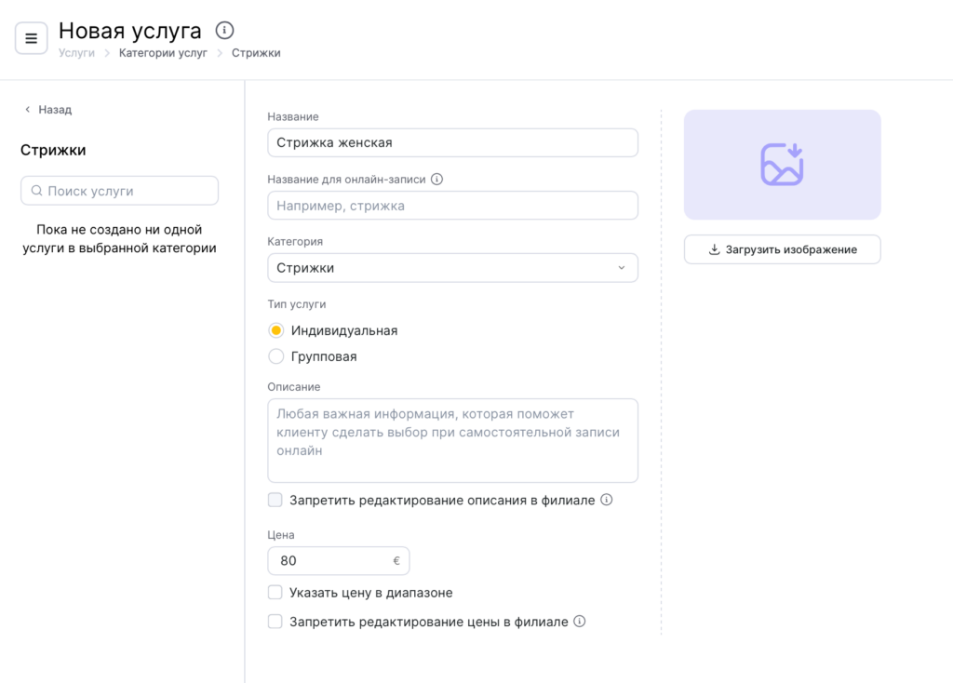953x683 pixels.
Task: Enable Запретить редактирование описания в филиале
Action: 275,500
